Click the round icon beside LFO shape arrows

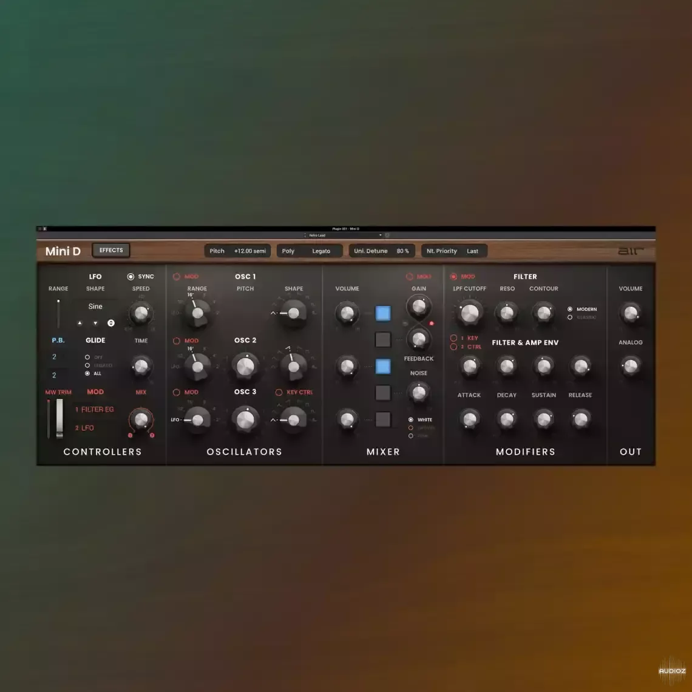coord(111,323)
